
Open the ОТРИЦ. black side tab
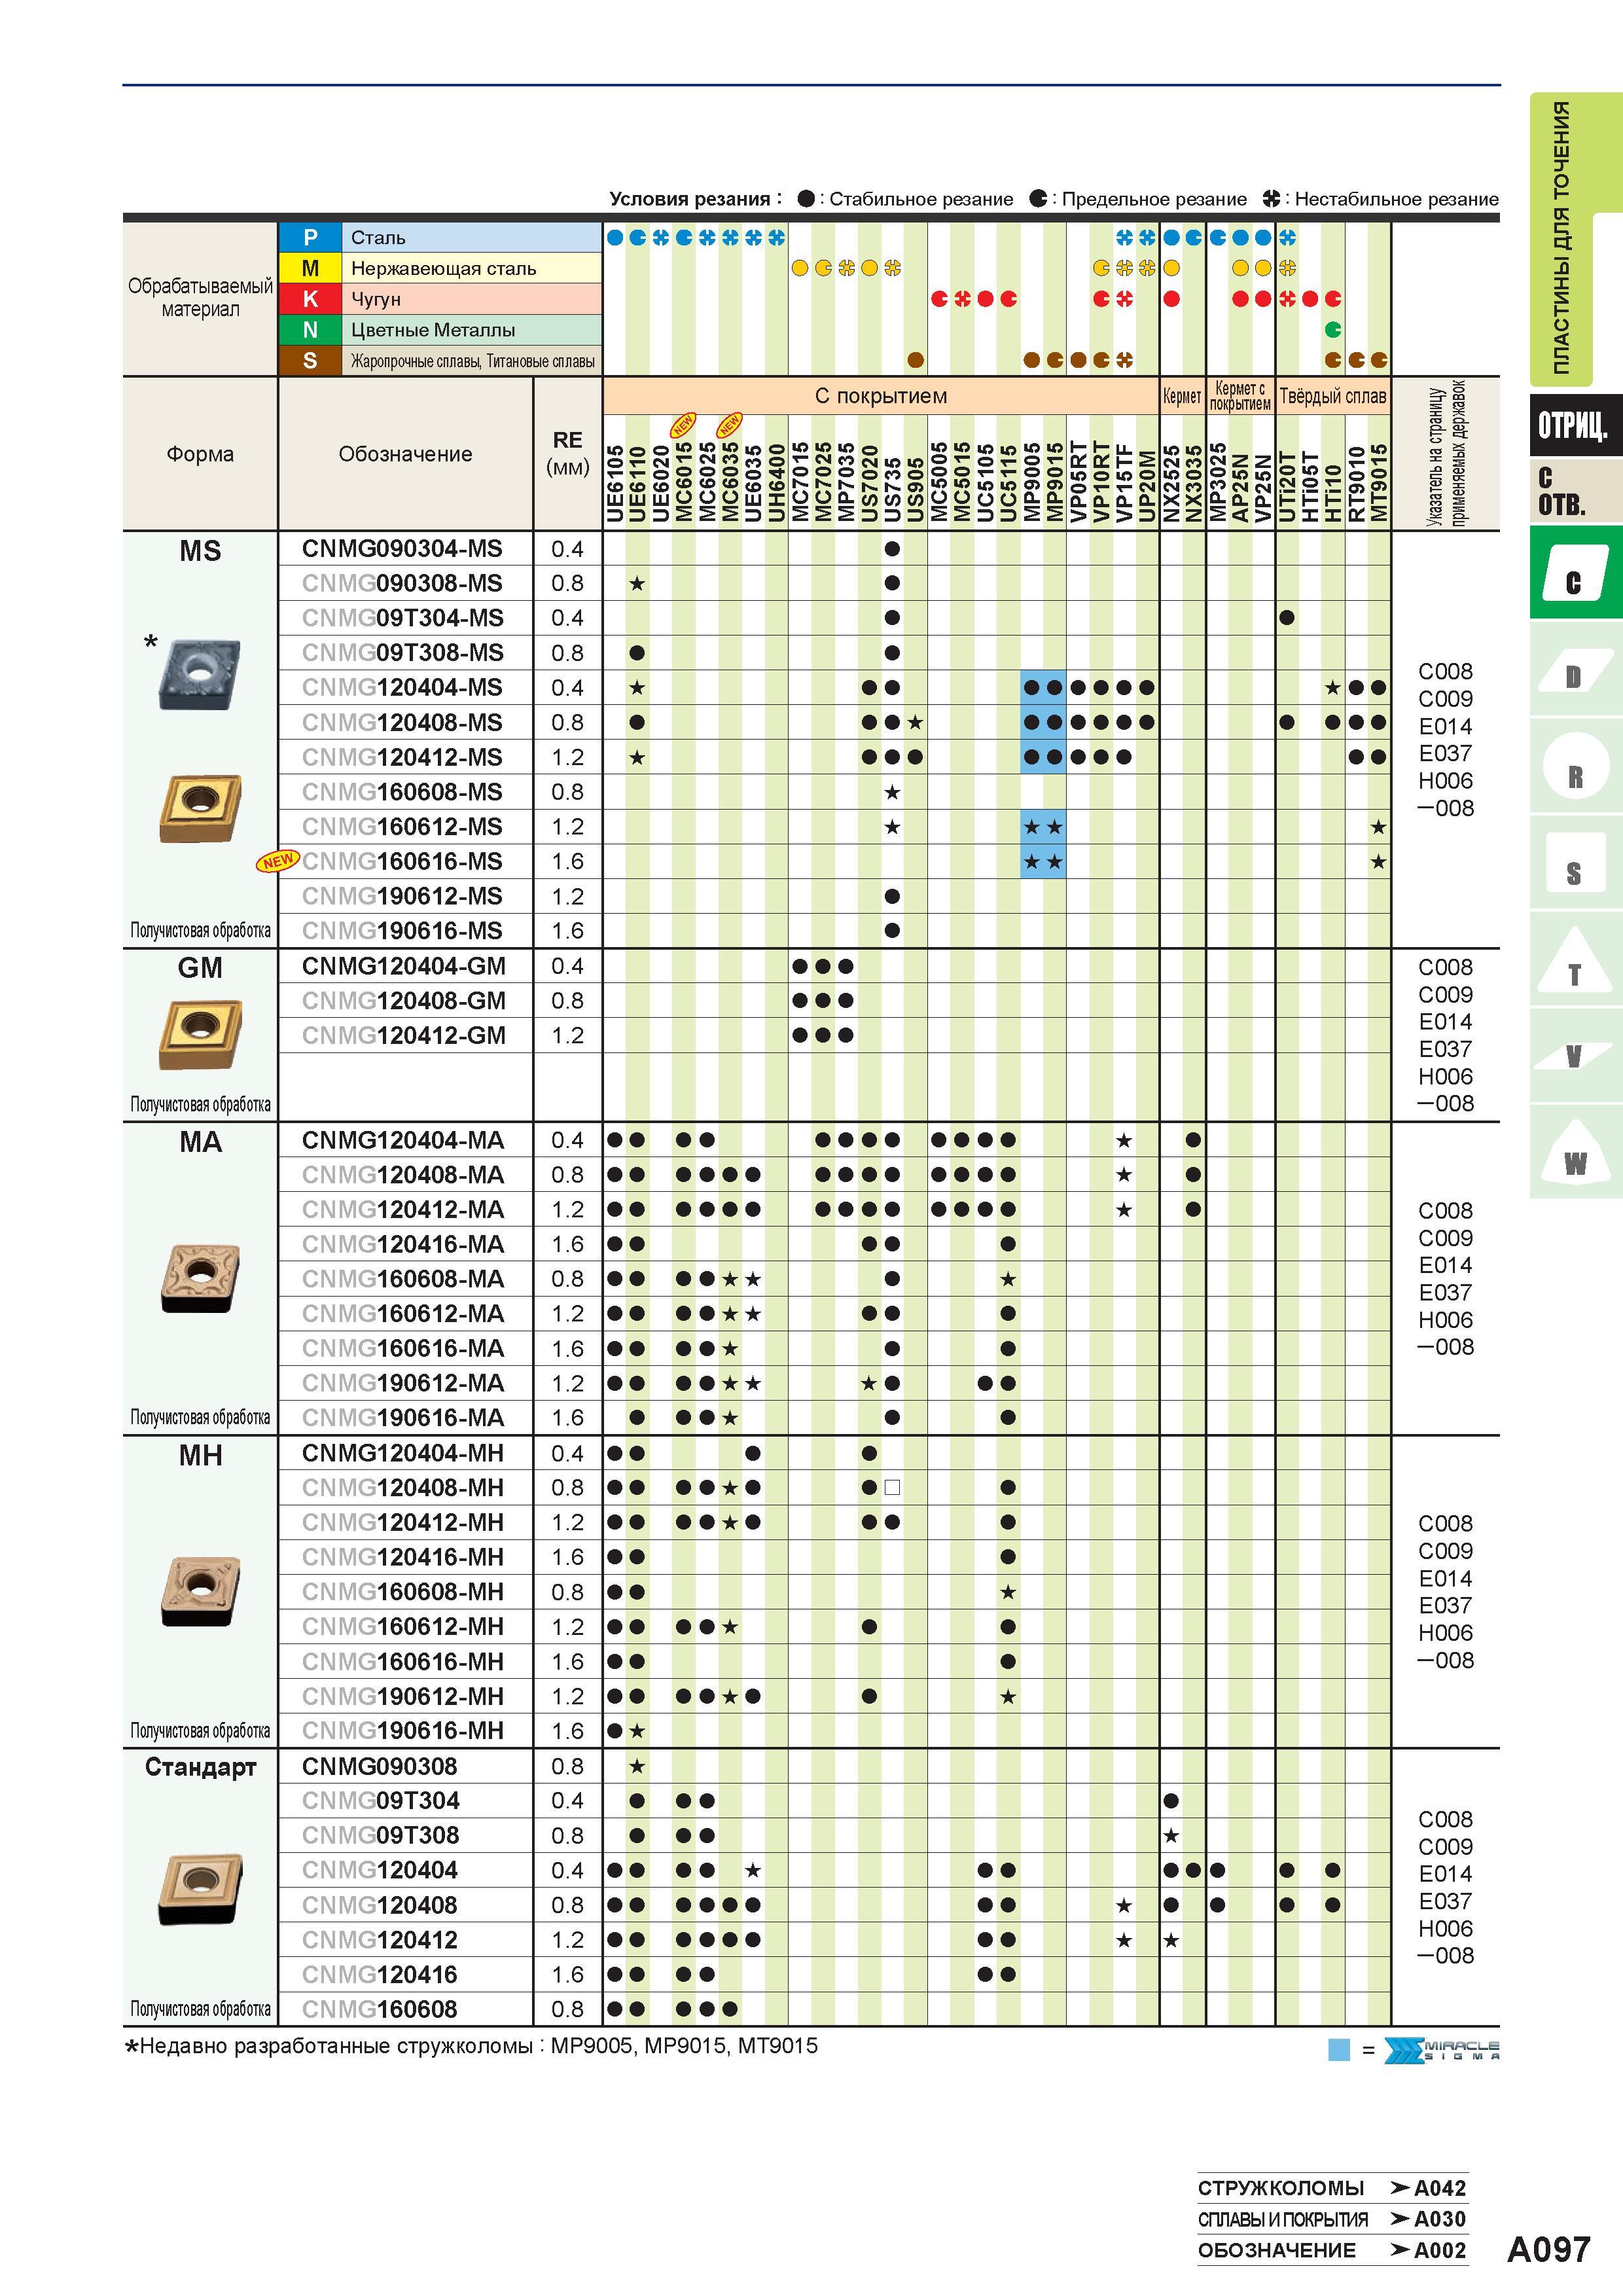[1575, 425]
